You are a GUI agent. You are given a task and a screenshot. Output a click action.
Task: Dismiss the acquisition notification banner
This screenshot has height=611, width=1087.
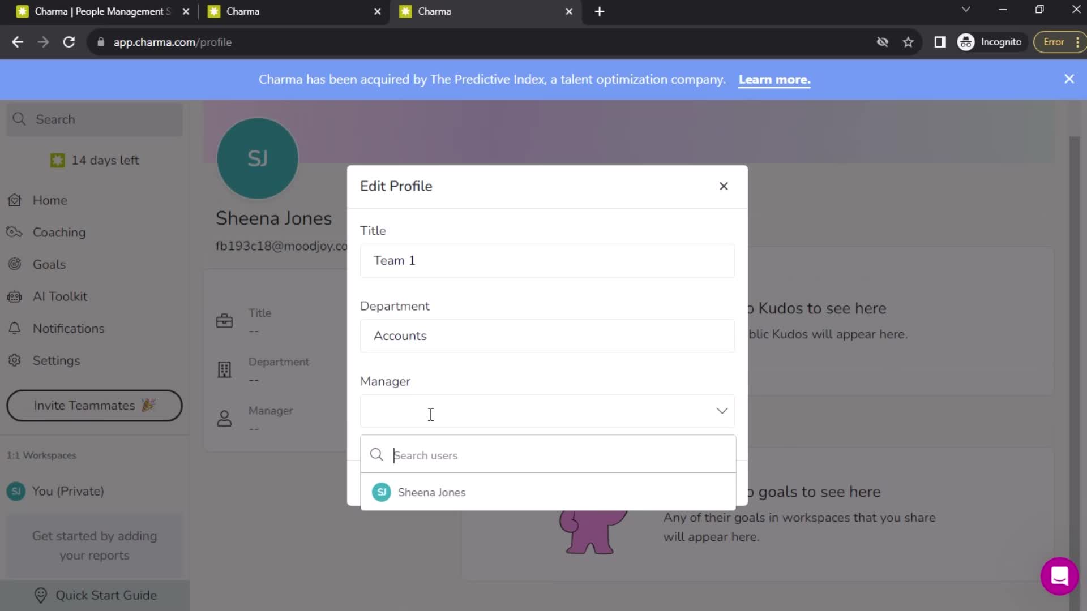click(1070, 79)
